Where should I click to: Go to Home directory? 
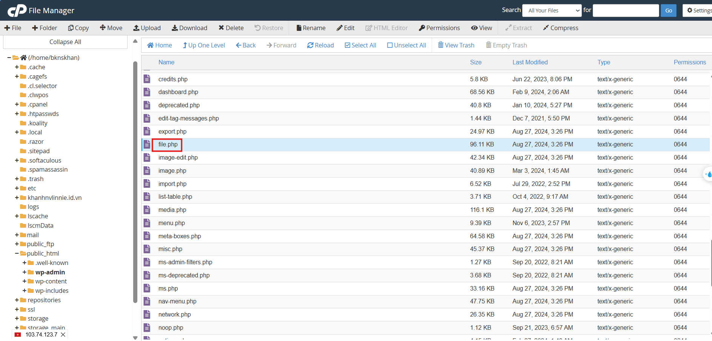[159, 45]
